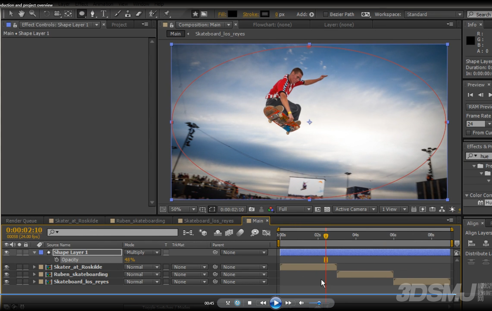The image size is (492, 311).
Task: Click the RAM Preview options button
Action: click(479, 107)
